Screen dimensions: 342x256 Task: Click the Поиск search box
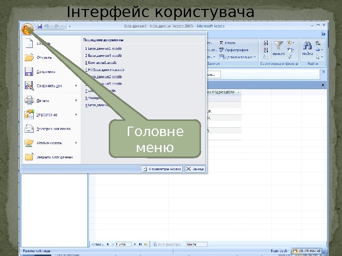tap(196, 245)
